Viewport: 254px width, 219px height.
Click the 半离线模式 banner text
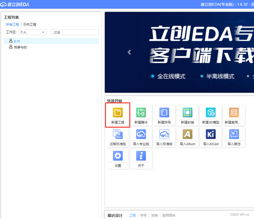click(220, 76)
